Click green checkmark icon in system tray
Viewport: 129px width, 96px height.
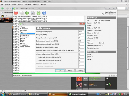point(120,94)
